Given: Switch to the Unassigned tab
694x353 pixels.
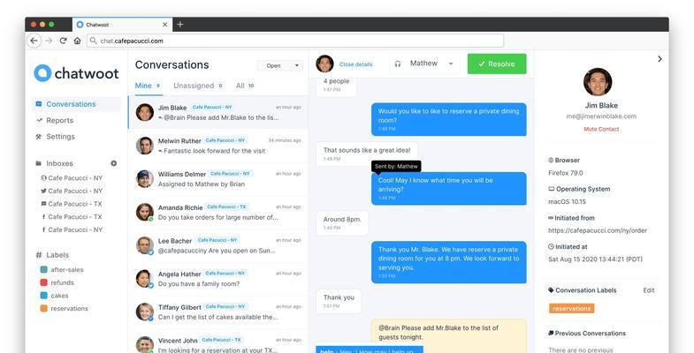Looking at the screenshot, I should 198,86.
